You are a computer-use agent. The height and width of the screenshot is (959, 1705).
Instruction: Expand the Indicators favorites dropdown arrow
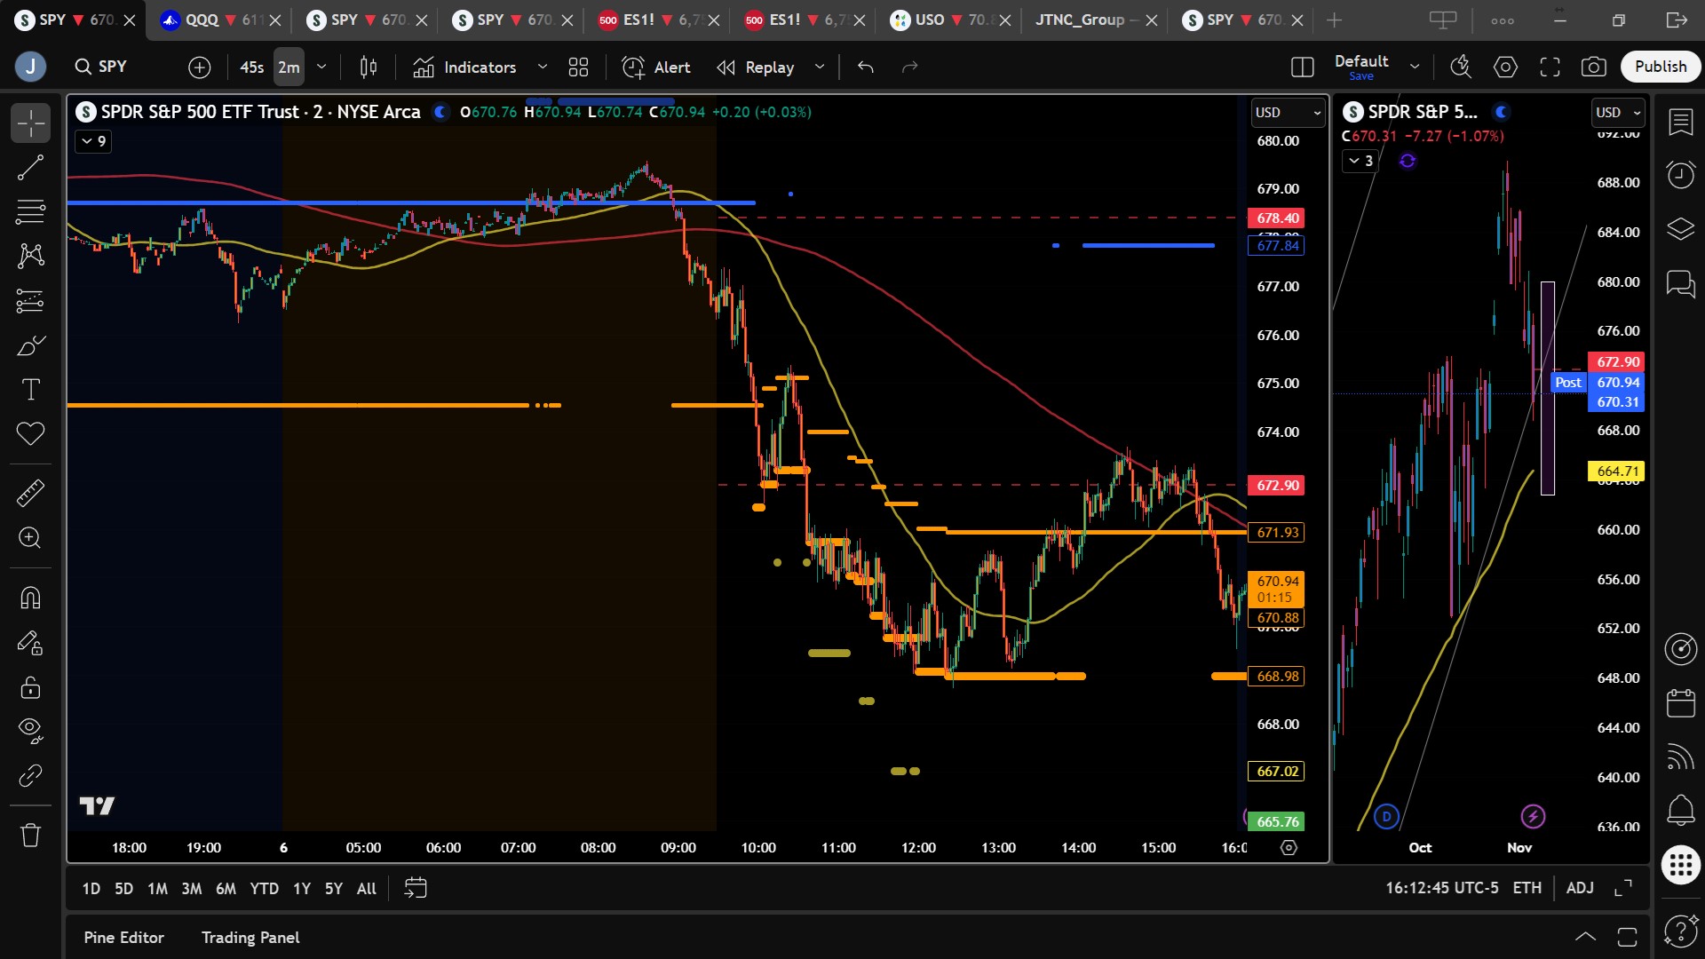543,67
